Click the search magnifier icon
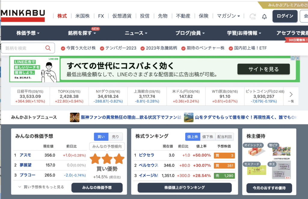The height and width of the screenshot is (199, 308). tap(48, 48)
